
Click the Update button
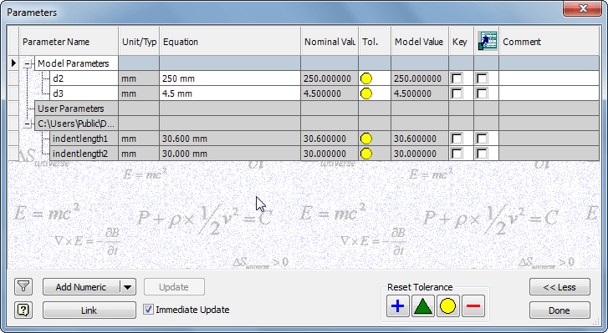tap(174, 287)
